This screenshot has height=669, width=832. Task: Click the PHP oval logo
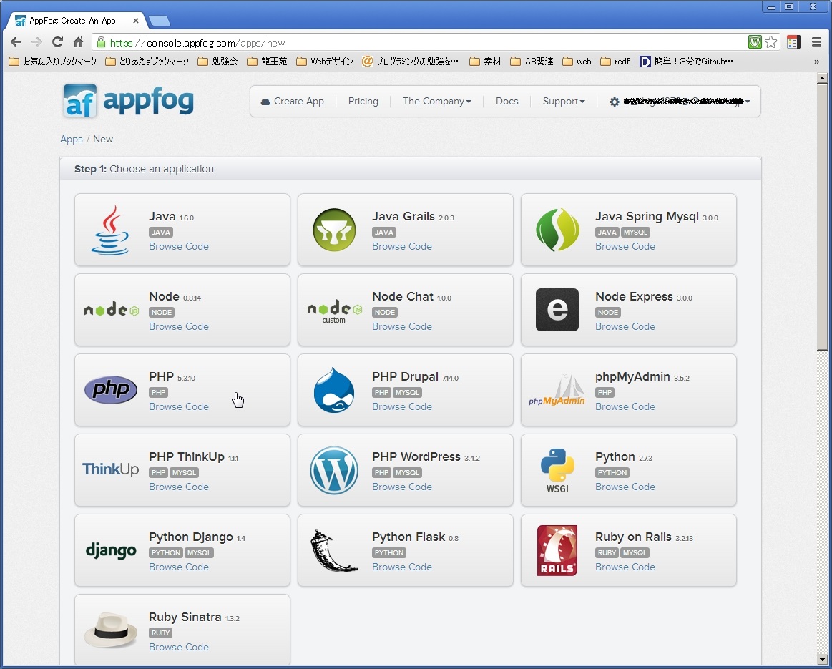point(111,390)
